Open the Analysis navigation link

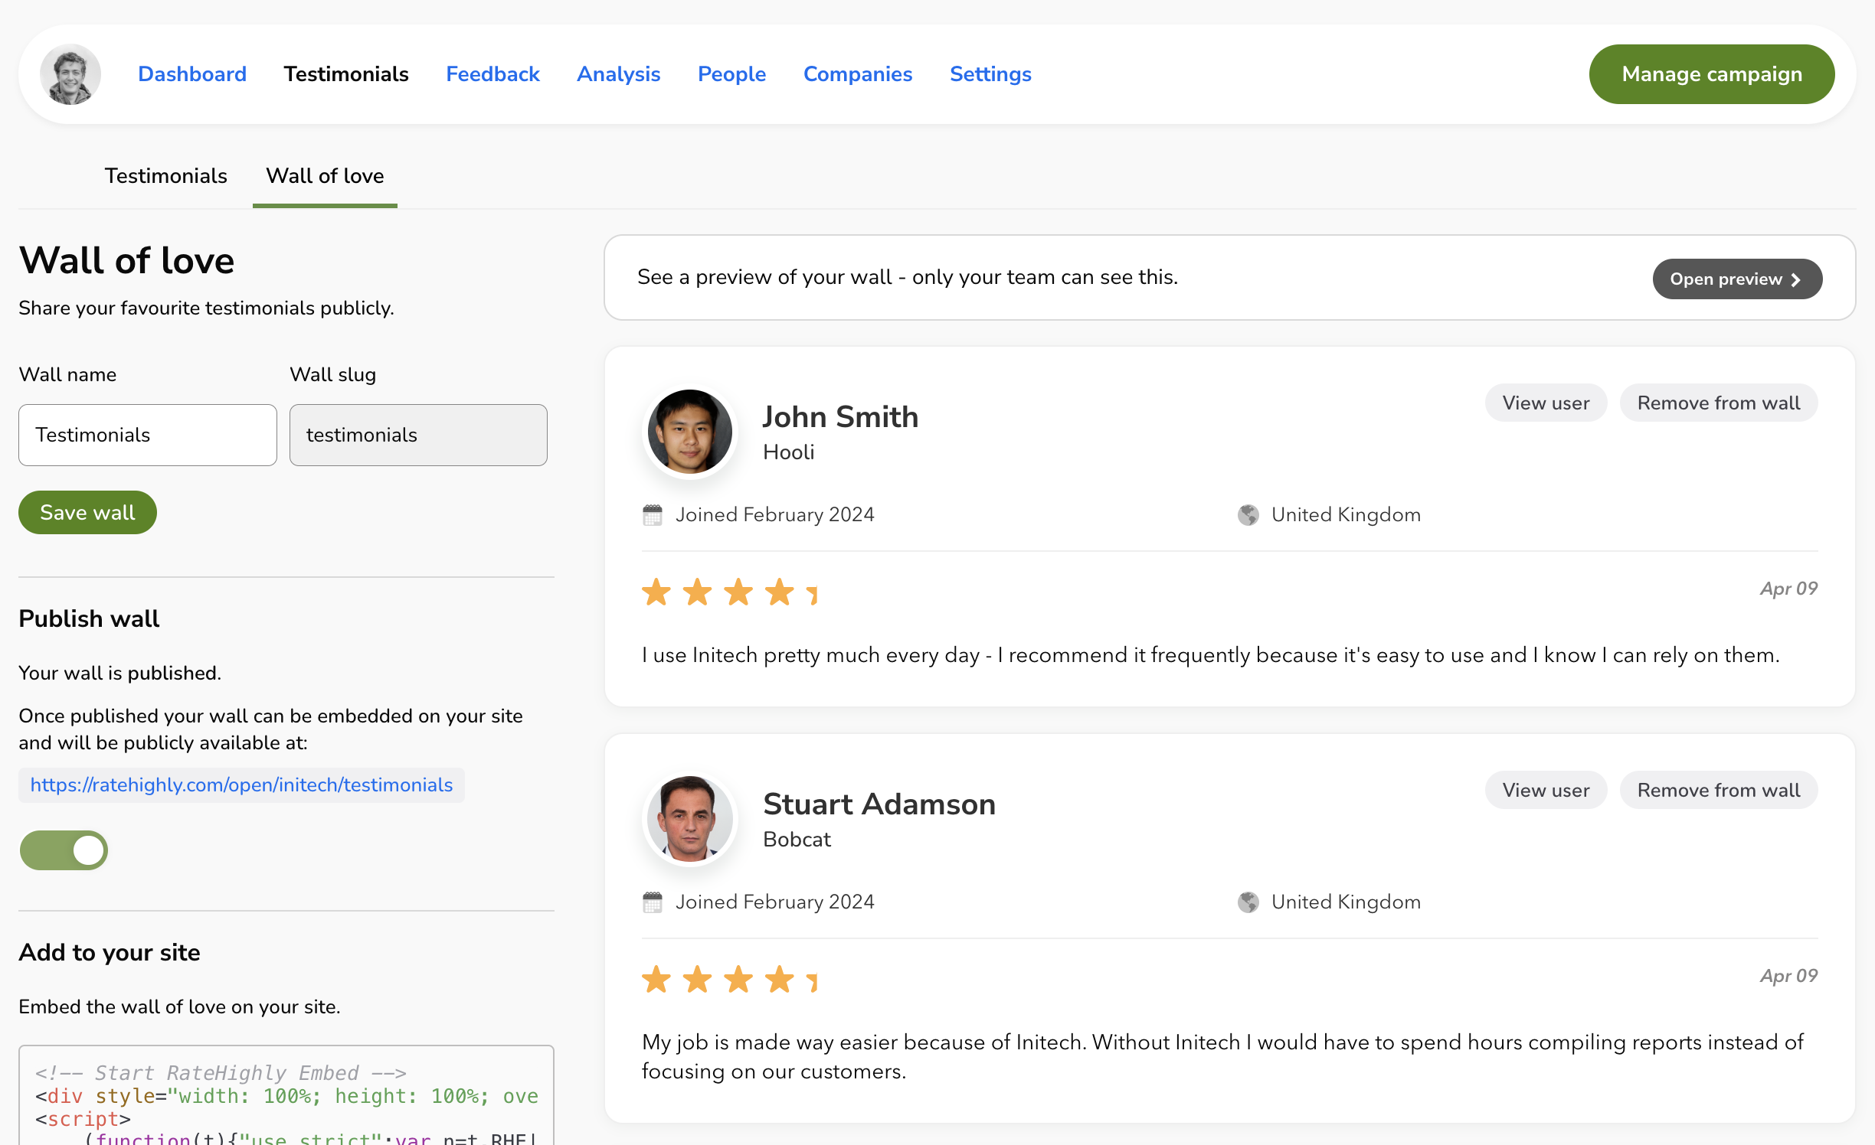pos(618,74)
